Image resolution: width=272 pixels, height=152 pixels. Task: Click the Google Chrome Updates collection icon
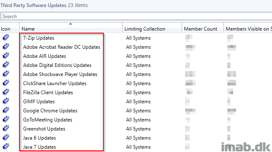point(6,110)
